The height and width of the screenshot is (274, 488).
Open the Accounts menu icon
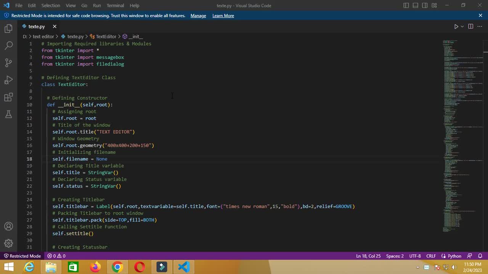click(8, 226)
